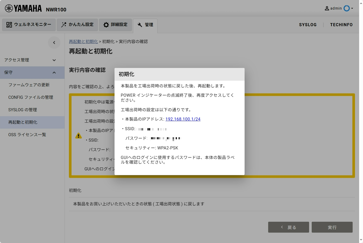The height and width of the screenshot is (243, 363).
Task: Click the 192.168.100.1/24 IP address link
Action: click(183, 119)
